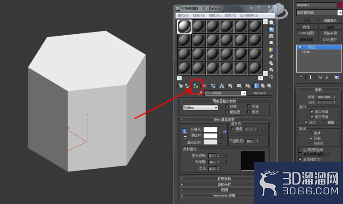Open the 实用程序(U) menu
This screenshot has width=343, height=204.
coord(249,16)
